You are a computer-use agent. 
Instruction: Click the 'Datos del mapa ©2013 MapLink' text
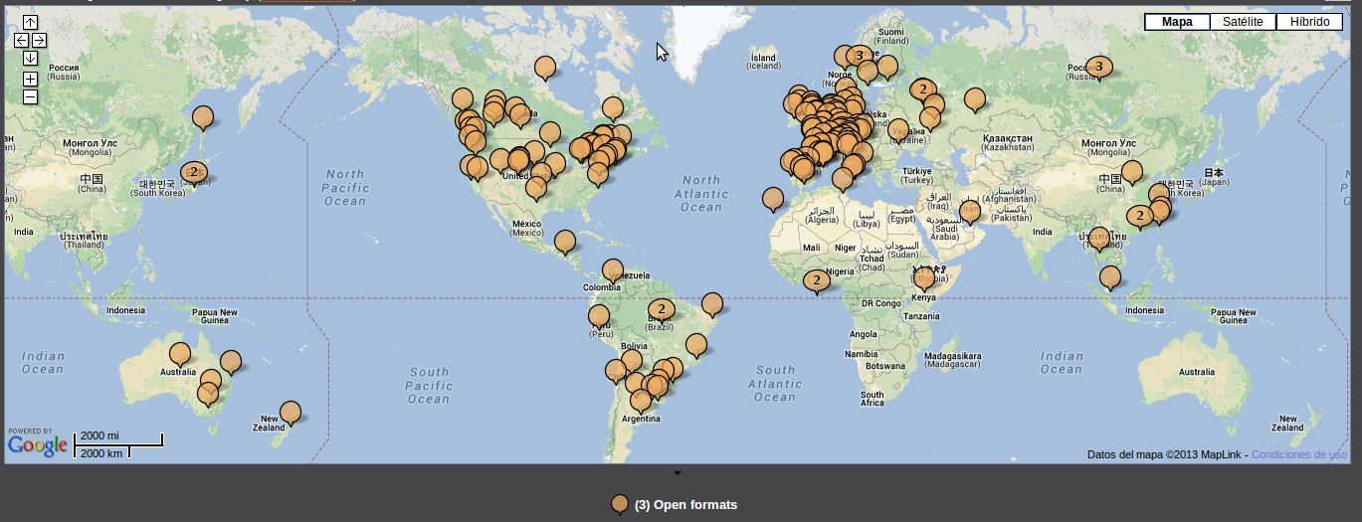[1165, 454]
